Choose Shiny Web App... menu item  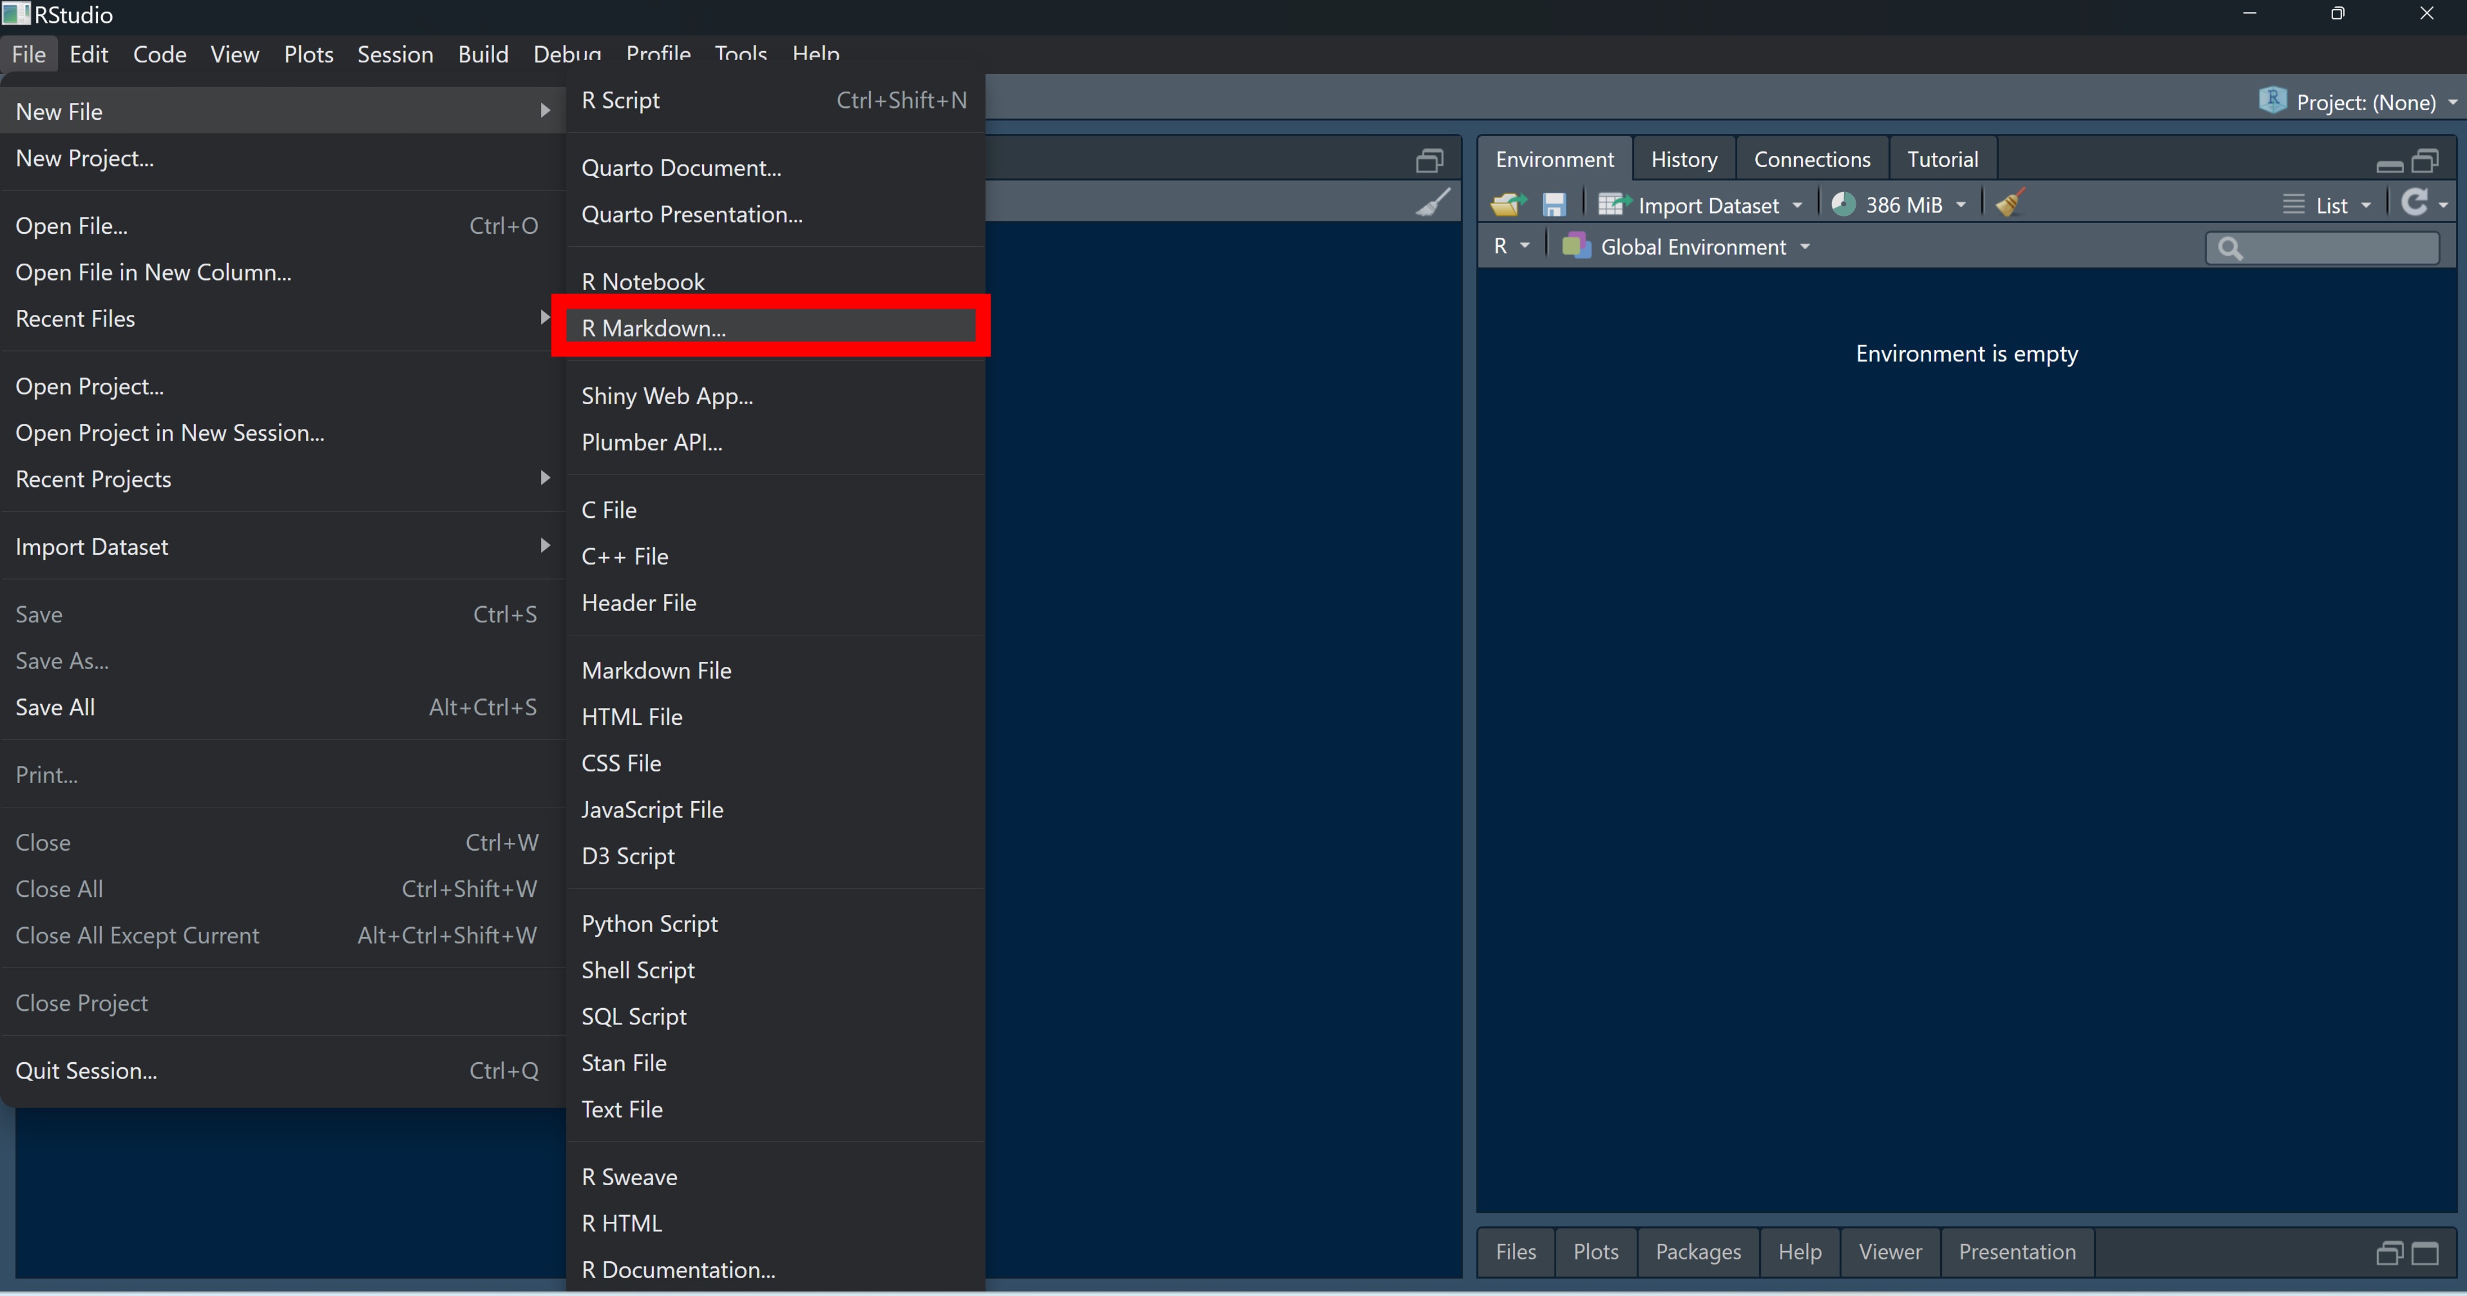[775, 396]
